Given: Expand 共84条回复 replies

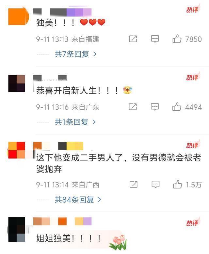Looking at the screenshot, I should pyautogui.click(x=78, y=199).
